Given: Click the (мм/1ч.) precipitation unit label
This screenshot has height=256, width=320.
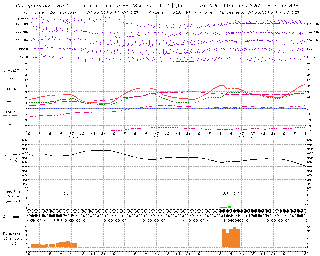Looking at the screenshot, I should [x=13, y=201].
